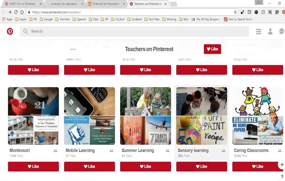The width and height of the screenshot is (285, 181).
Task: Switch to Pinterest for Educators tab
Action: (106, 4)
